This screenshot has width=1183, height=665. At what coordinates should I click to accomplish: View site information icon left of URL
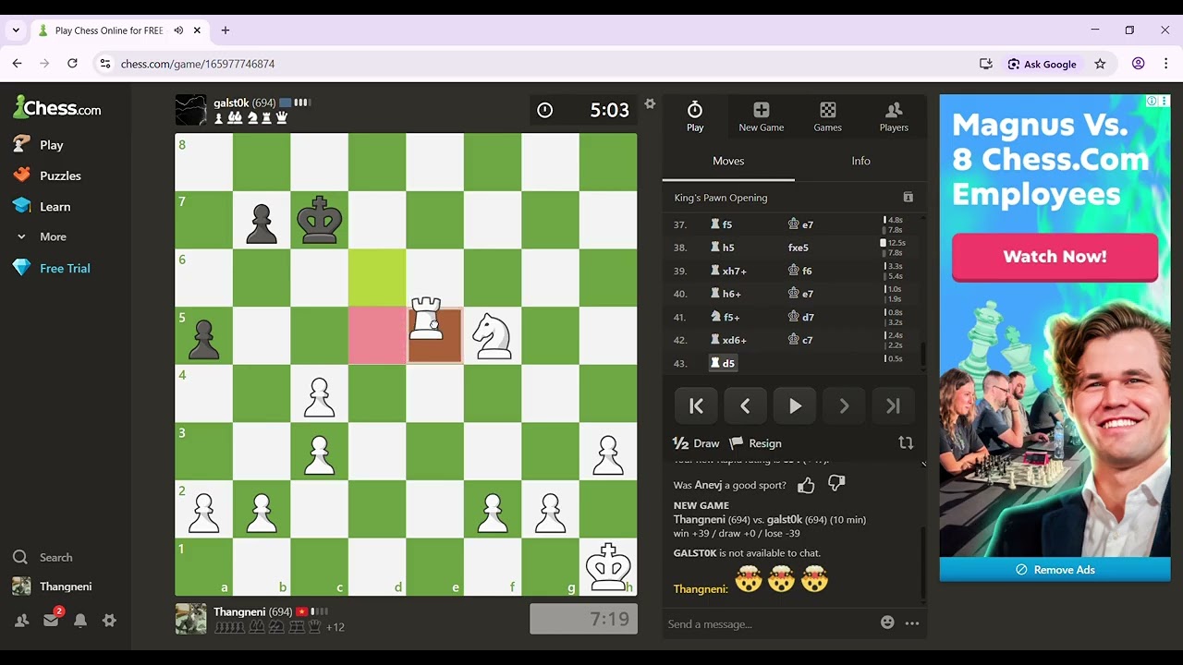pos(105,64)
